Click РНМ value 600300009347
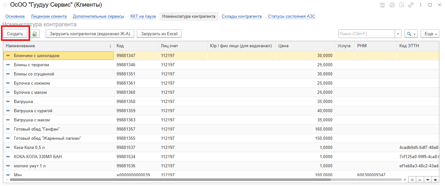Image resolution: width=445 pixels, height=186 pixels. click(371, 175)
